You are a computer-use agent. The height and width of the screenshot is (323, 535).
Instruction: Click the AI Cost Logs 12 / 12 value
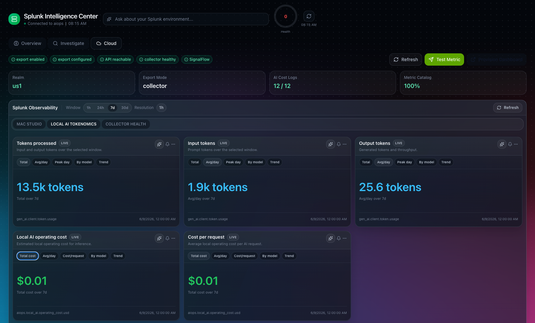click(x=282, y=86)
